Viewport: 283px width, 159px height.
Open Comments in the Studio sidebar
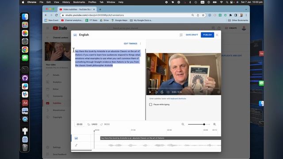58,96
